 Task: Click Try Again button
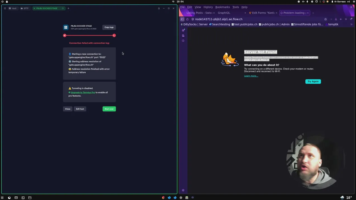(313, 81)
